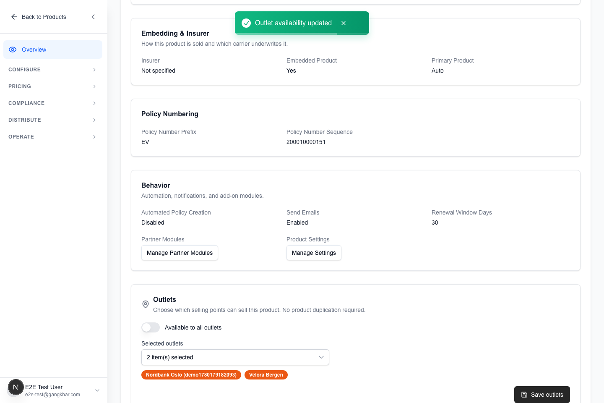Toggle Available to all outlets switch
This screenshot has width=604, height=403.
[x=151, y=327]
